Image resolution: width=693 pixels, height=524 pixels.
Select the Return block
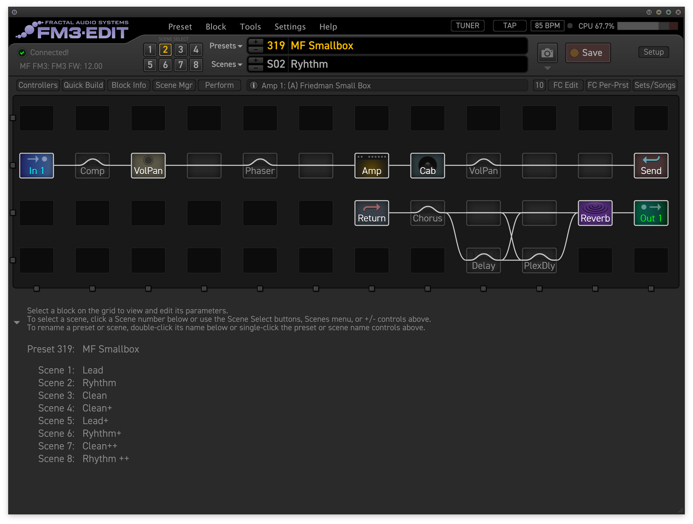click(x=372, y=213)
